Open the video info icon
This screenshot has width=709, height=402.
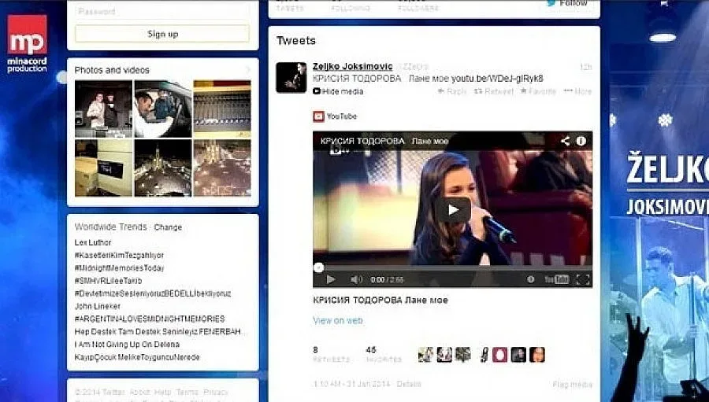(x=581, y=142)
